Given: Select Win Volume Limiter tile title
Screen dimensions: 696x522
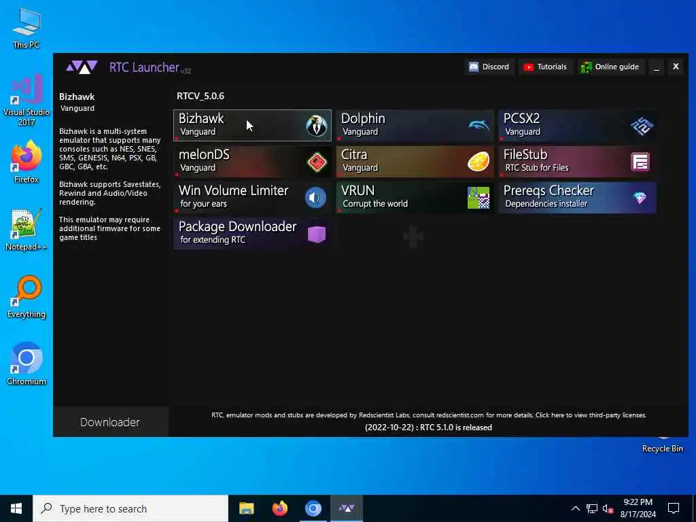Looking at the screenshot, I should [234, 190].
